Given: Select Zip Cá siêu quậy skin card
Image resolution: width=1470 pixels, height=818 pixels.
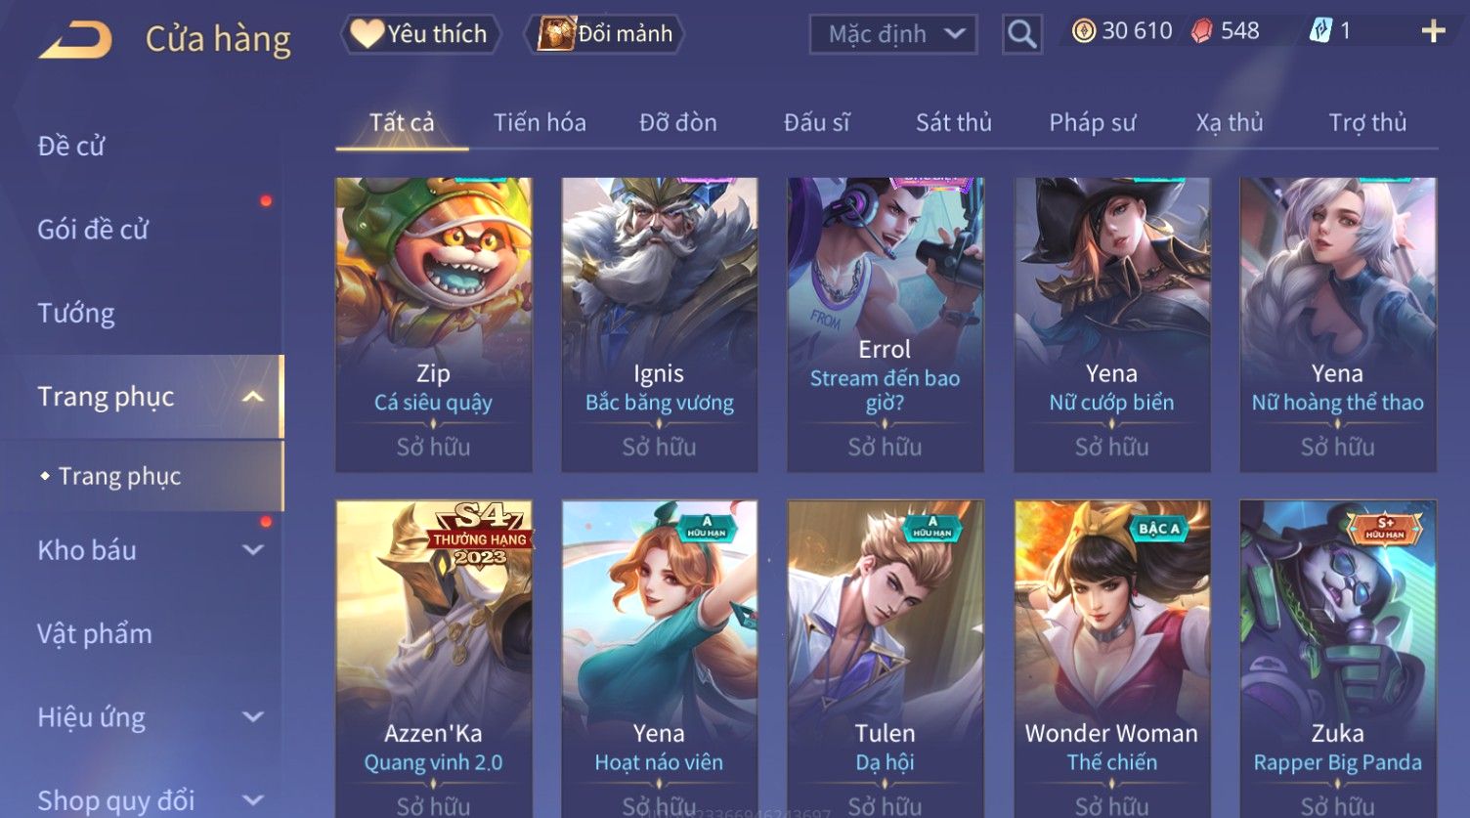Looking at the screenshot, I should pyautogui.click(x=433, y=324).
